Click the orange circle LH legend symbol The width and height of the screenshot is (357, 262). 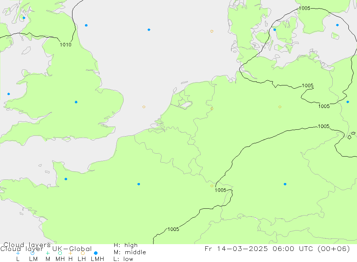(83, 253)
